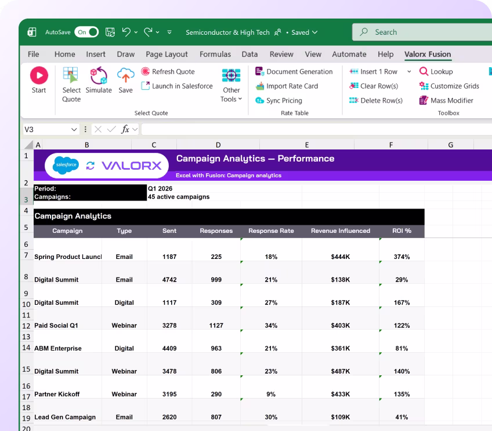Click the Save workbook icon in title bar

(x=110, y=32)
